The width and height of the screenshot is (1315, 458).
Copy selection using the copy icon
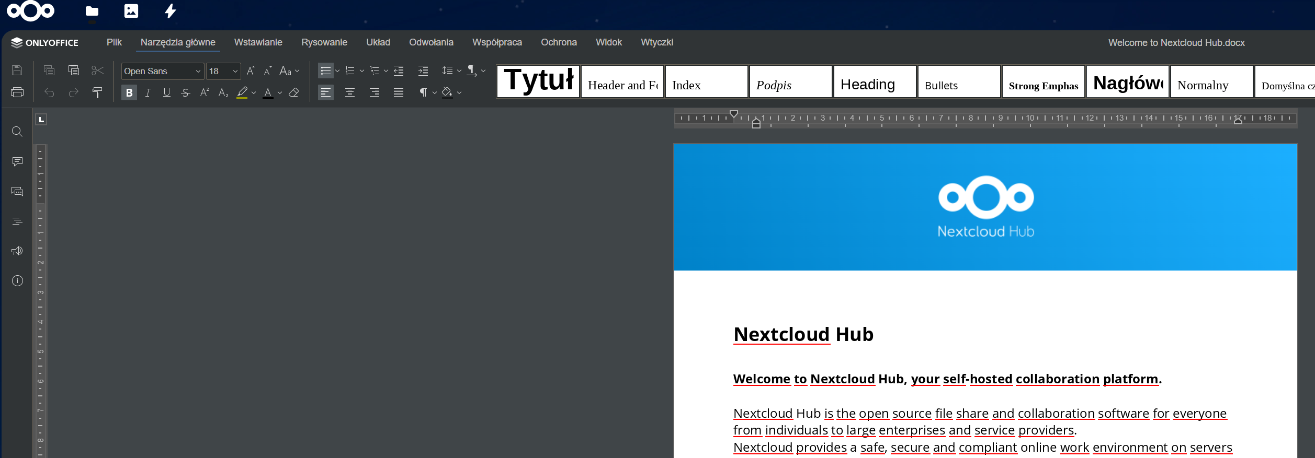[49, 70]
